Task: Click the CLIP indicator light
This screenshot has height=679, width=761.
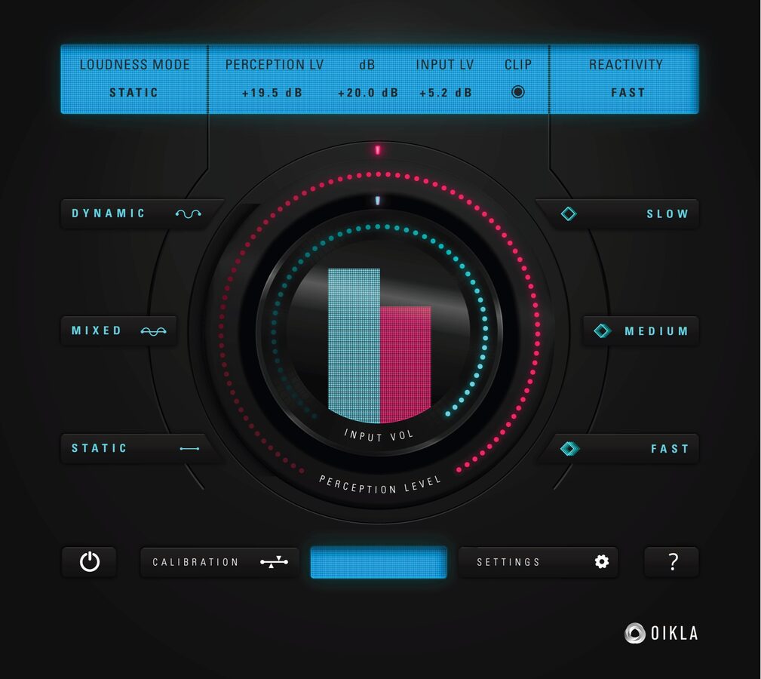Action: pyautogui.click(x=518, y=92)
